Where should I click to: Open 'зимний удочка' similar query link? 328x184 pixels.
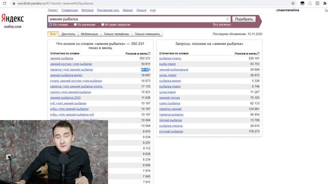pos(170,98)
